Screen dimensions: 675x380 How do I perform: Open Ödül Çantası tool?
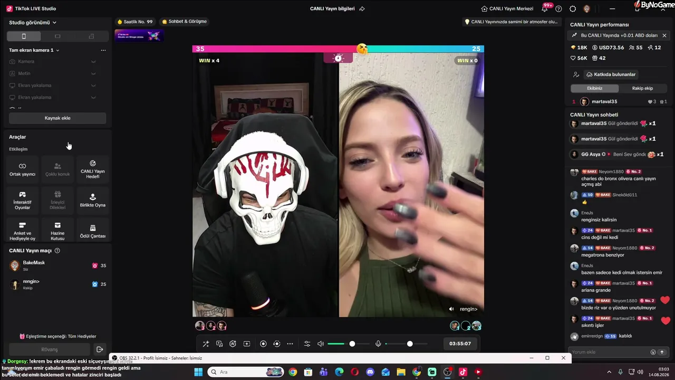[93, 231]
